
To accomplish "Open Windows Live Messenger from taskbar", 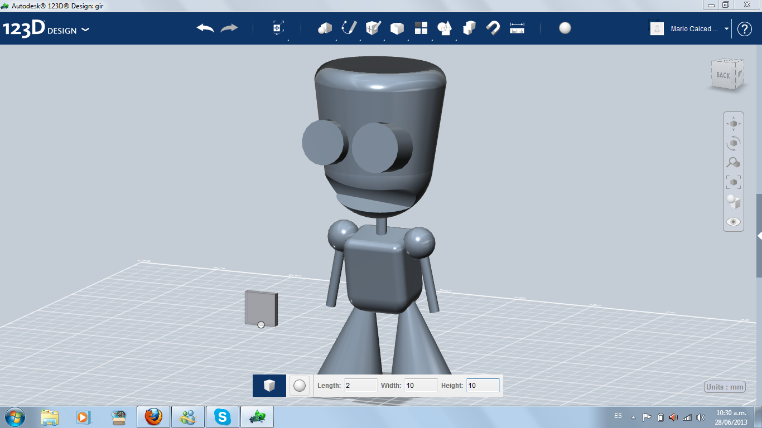I will coord(187,417).
